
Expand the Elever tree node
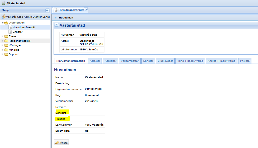pos(2,36)
